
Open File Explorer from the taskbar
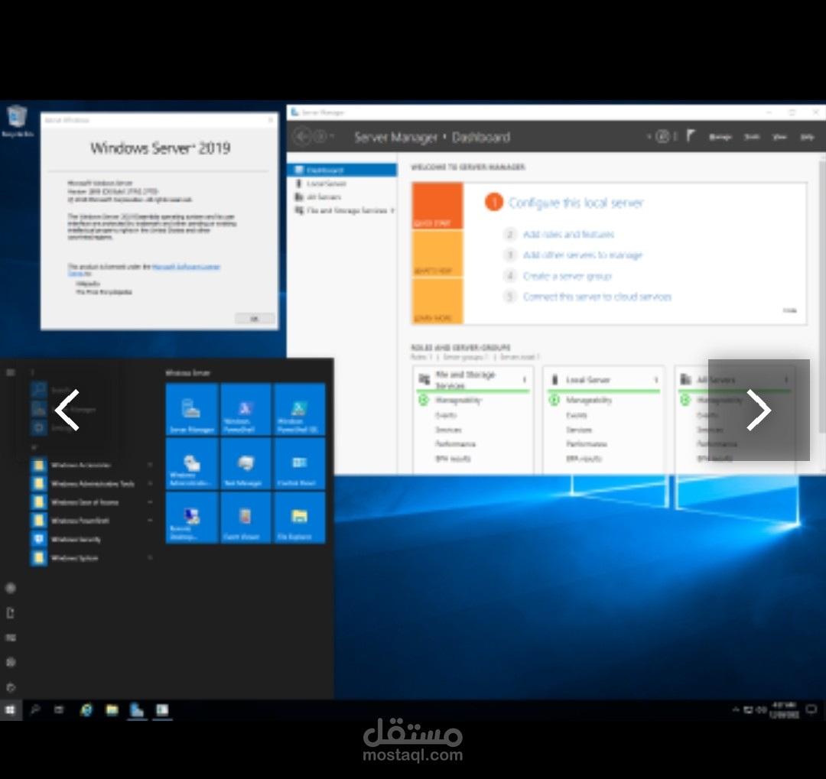pos(112,710)
